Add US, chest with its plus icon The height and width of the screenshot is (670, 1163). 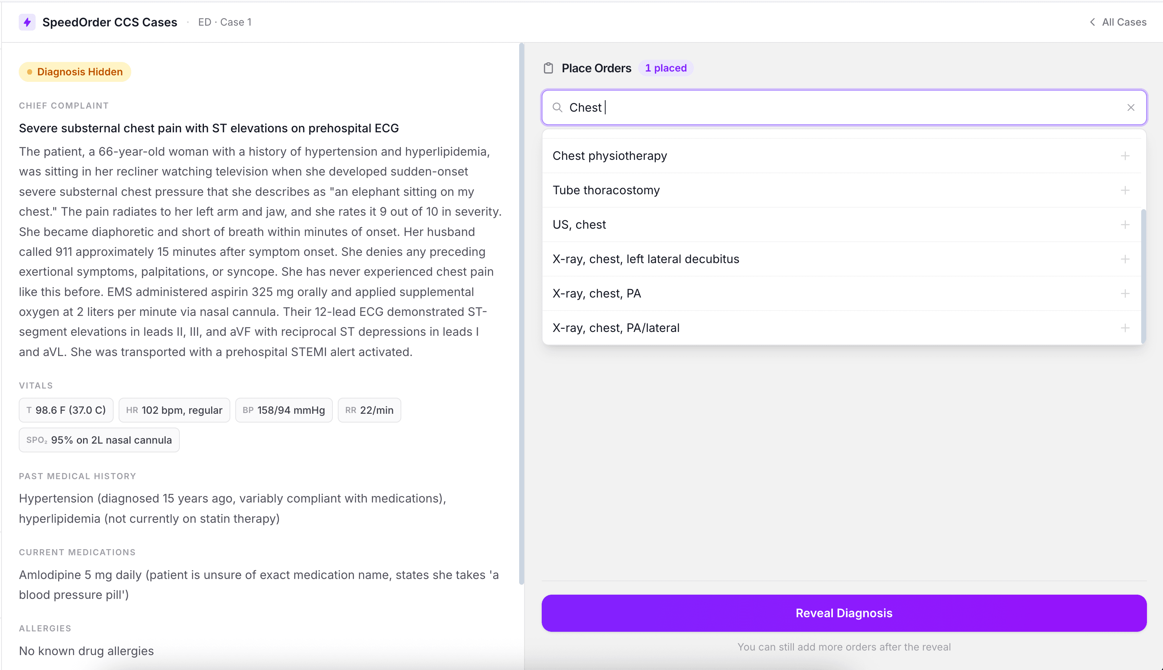coord(1125,224)
